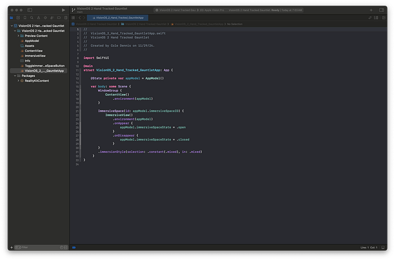Run the project with the play button
Viewport: 395px width, 260px height.
tap(63, 10)
